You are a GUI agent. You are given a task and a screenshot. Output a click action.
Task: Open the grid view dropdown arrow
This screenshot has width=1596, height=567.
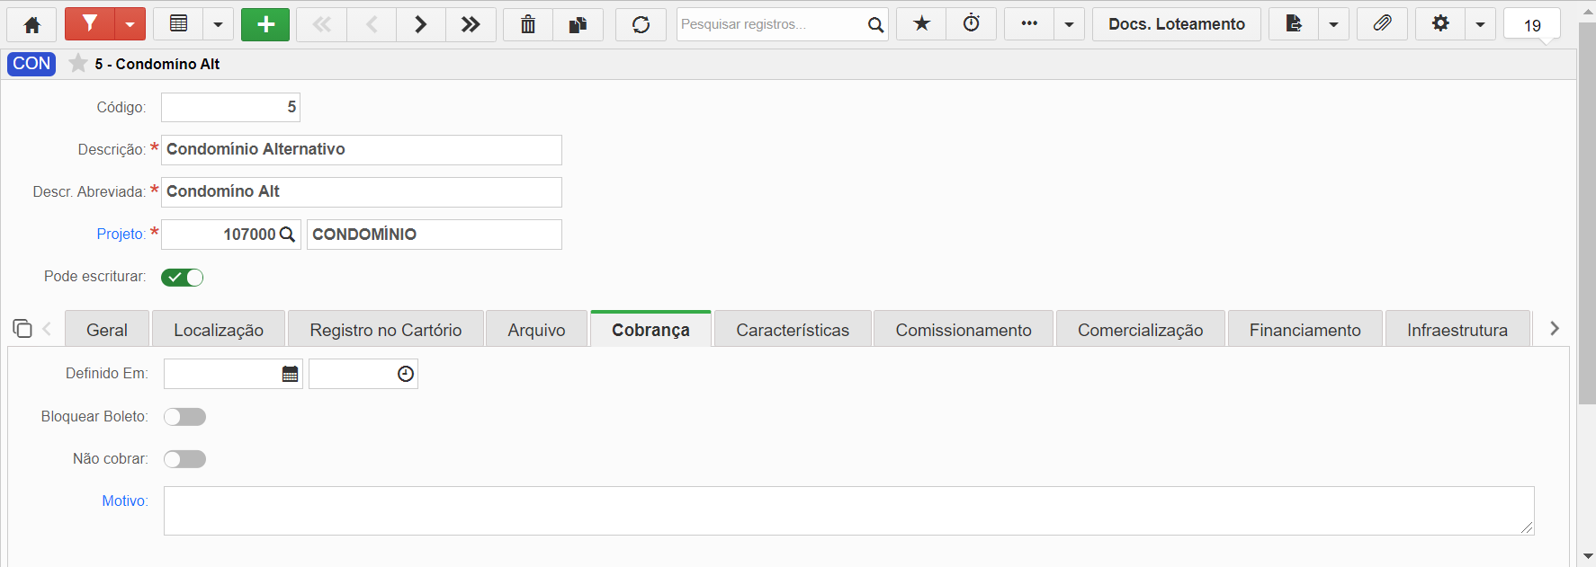point(218,24)
